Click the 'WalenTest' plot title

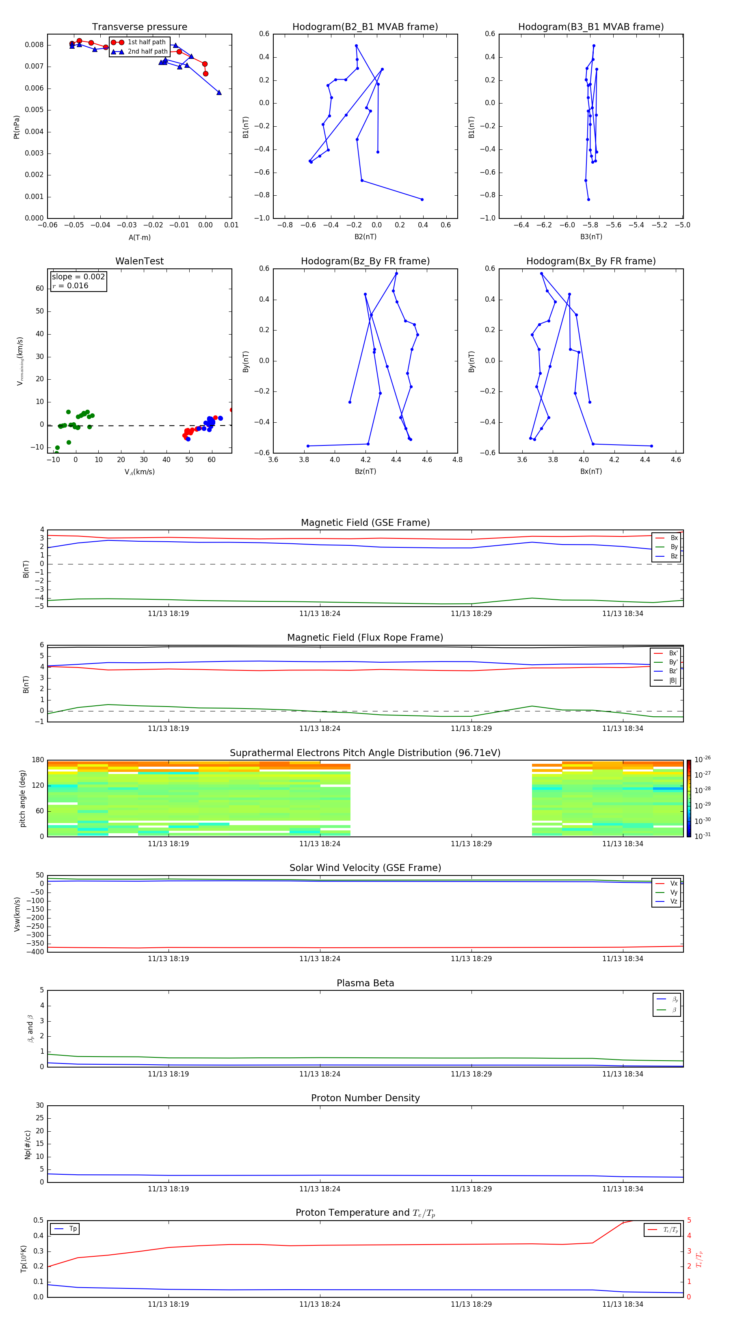pyautogui.click(x=139, y=261)
